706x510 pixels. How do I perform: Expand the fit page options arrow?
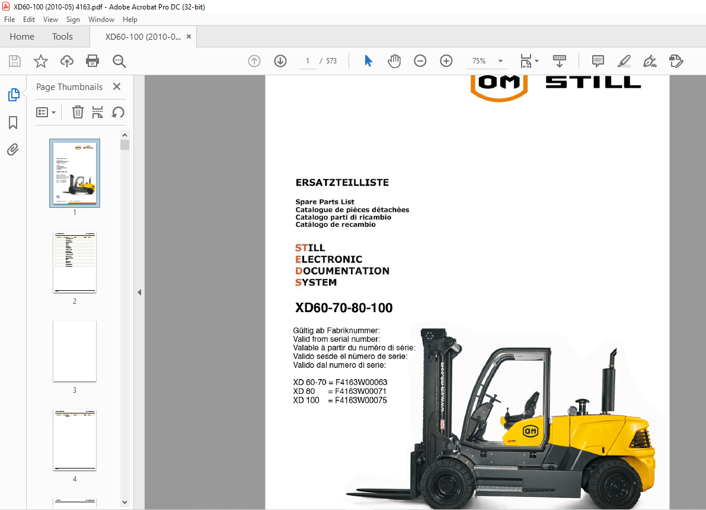[x=536, y=60]
